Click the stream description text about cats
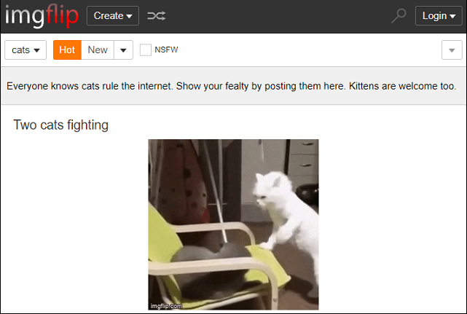This screenshot has width=467, height=314. point(232,86)
